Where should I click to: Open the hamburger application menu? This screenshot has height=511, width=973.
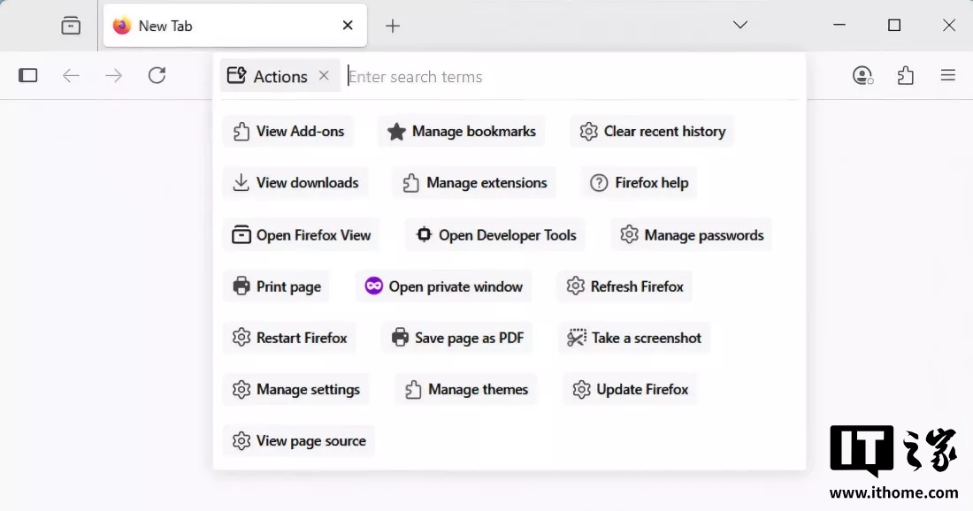point(947,76)
